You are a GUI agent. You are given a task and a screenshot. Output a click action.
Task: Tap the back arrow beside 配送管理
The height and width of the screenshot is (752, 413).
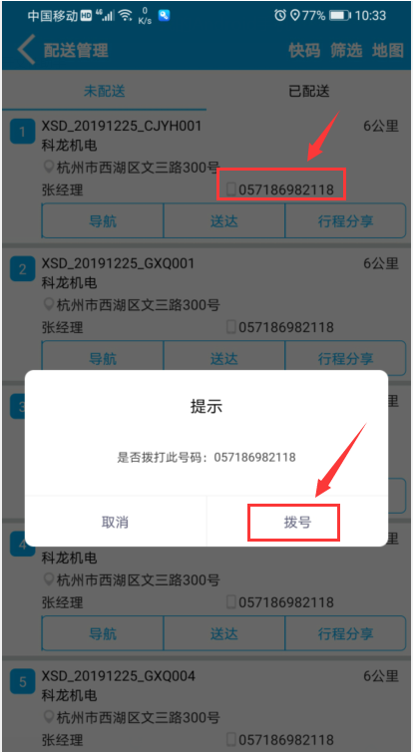tap(27, 50)
